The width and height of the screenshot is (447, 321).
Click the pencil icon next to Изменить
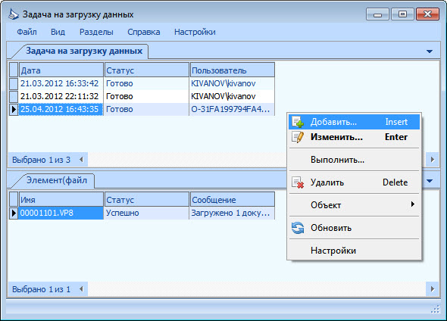click(298, 137)
